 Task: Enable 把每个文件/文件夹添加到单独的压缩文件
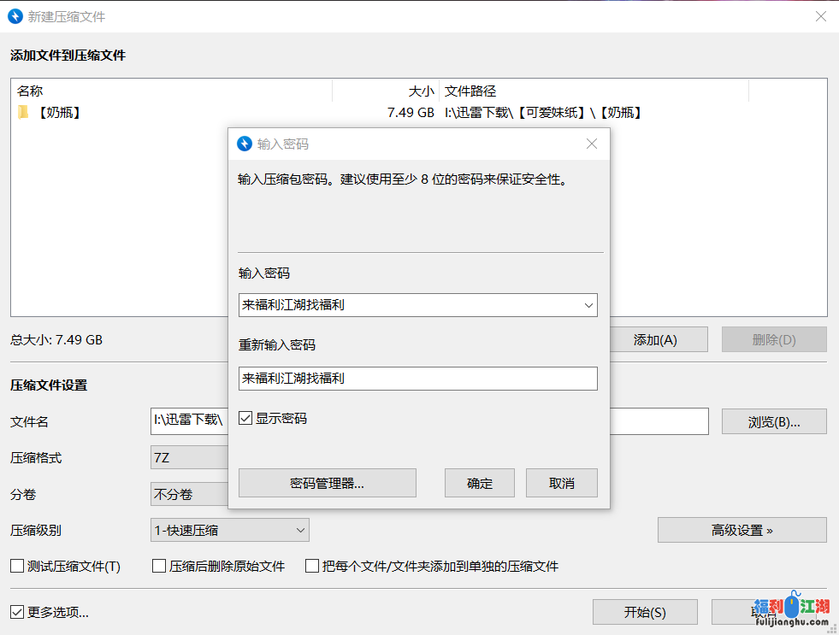[311, 566]
